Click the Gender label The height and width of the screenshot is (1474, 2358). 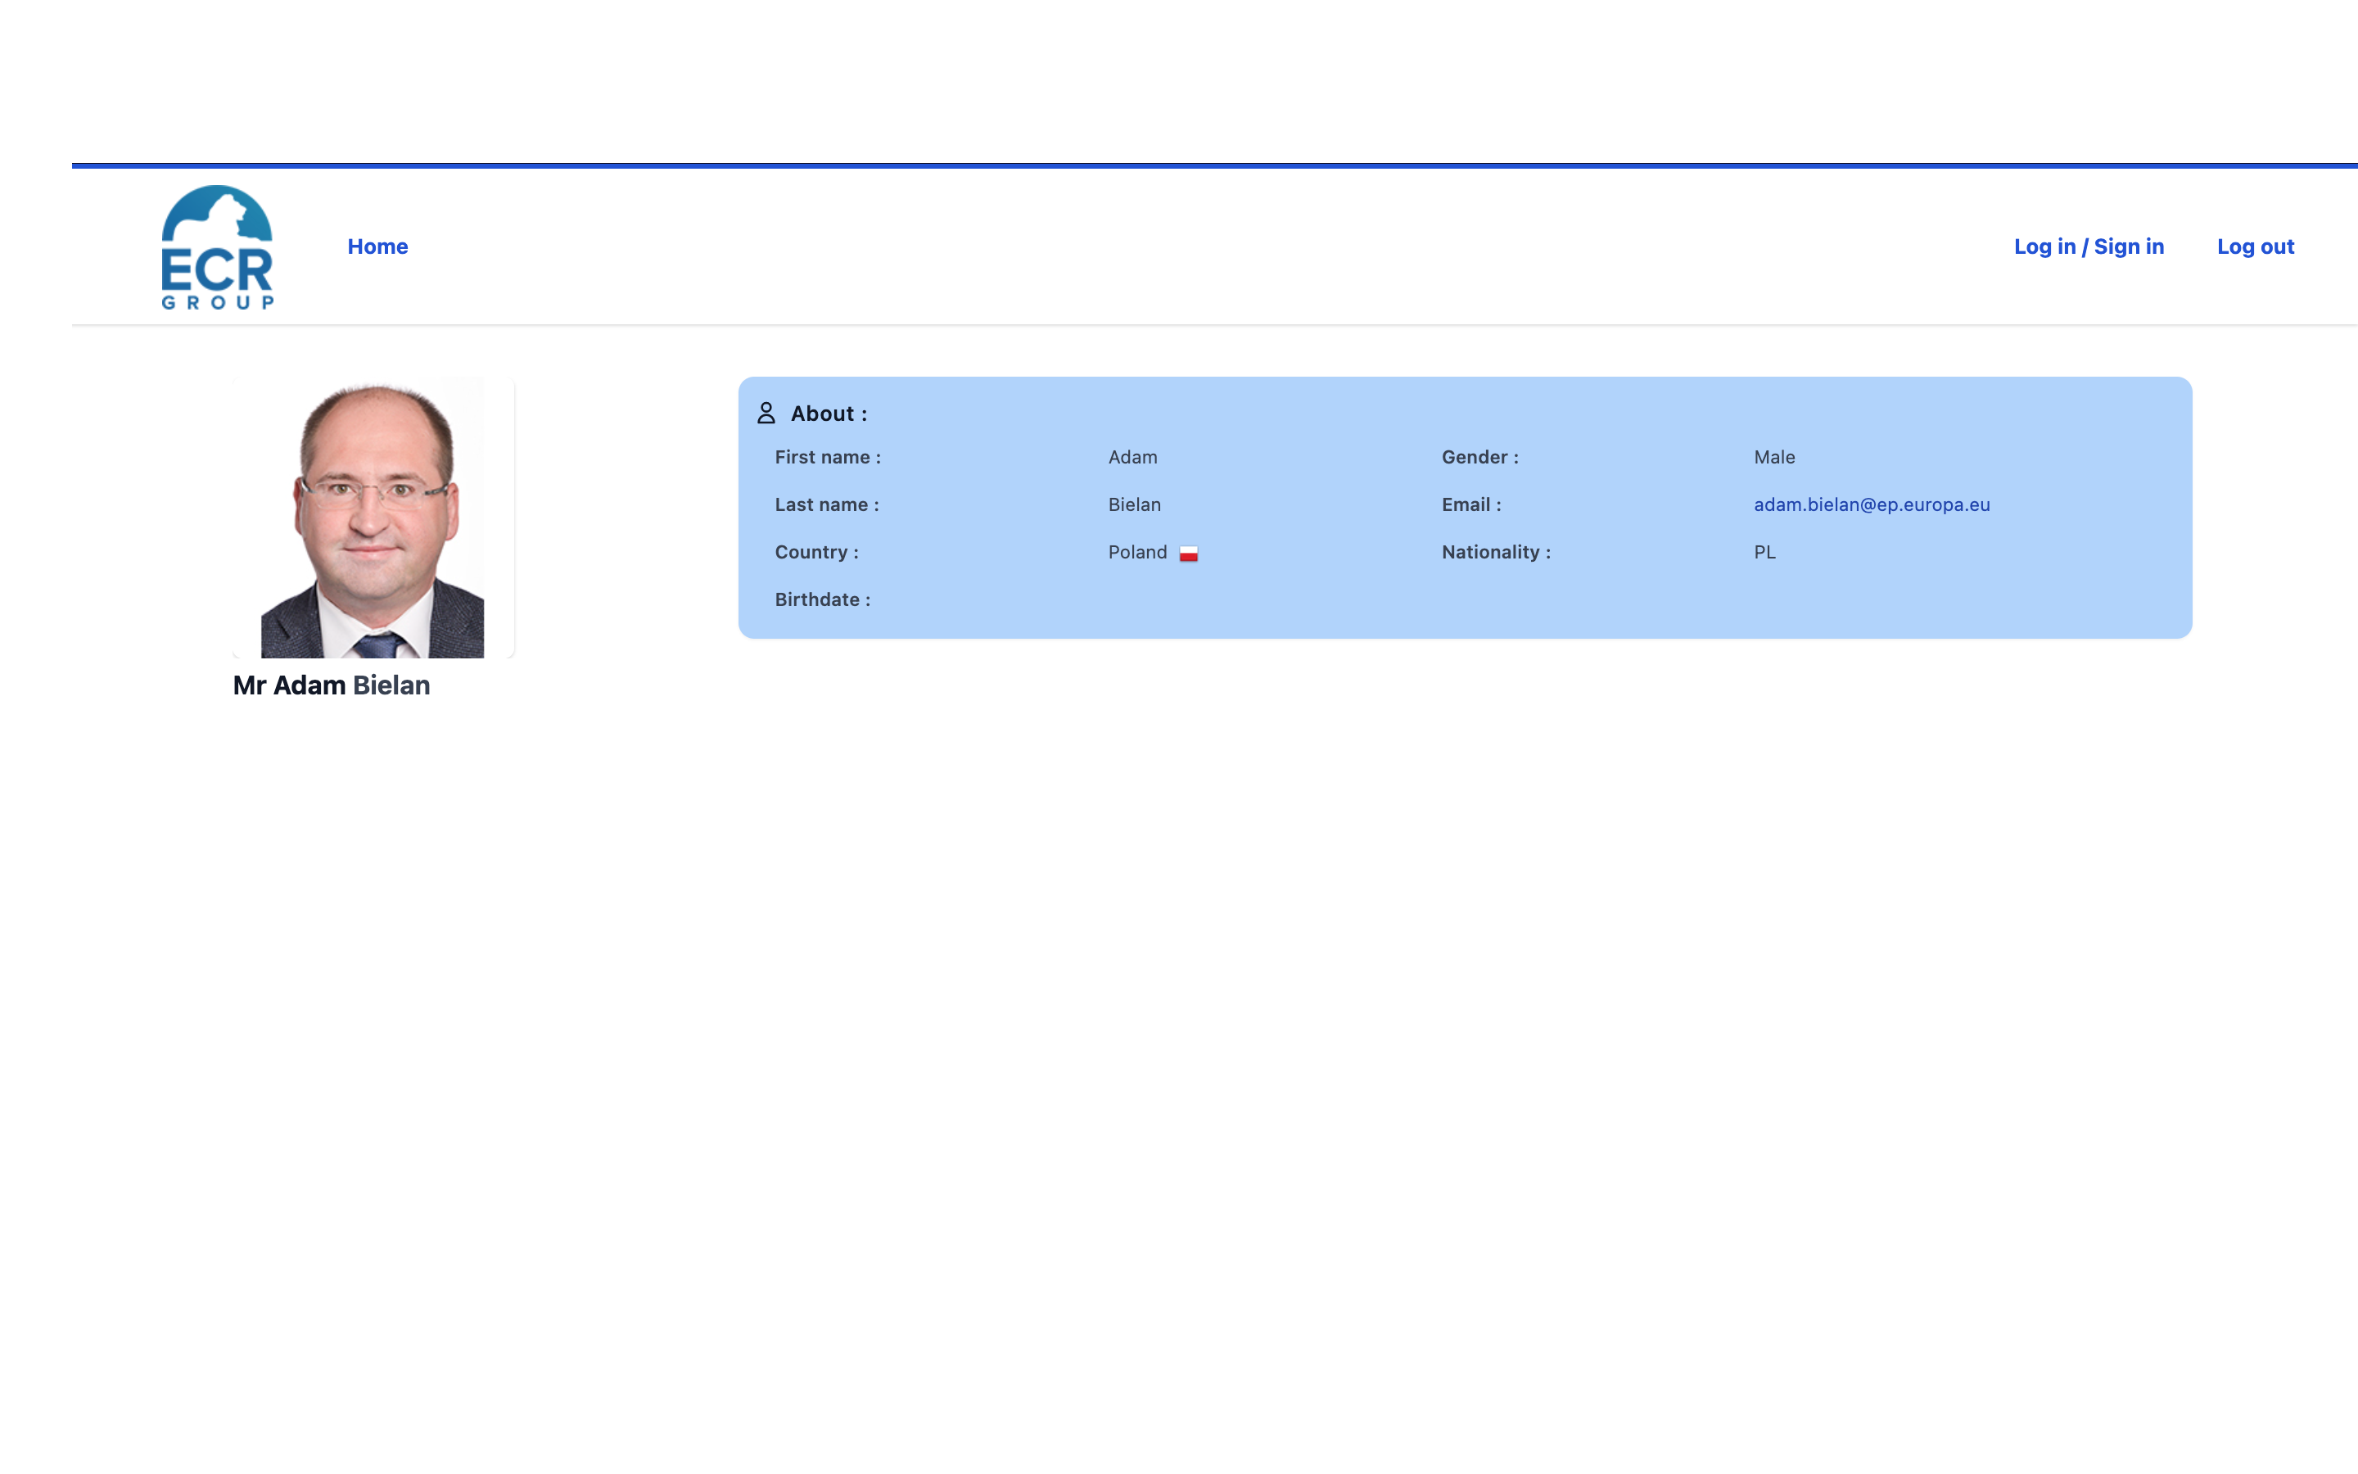click(1479, 457)
